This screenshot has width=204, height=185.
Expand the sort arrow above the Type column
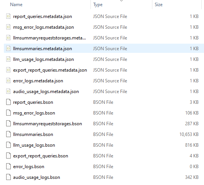121,1
